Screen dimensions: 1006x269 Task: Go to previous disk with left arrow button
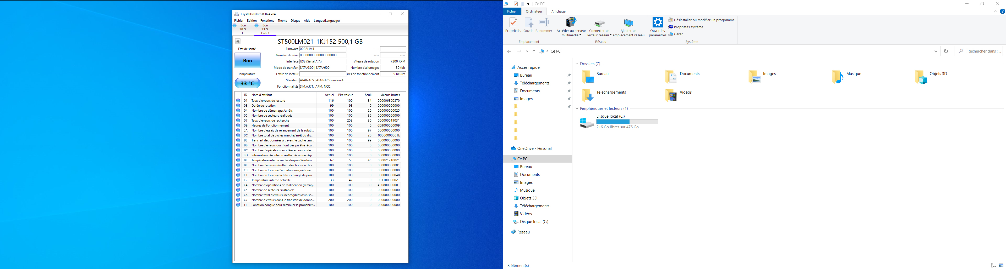click(x=237, y=41)
